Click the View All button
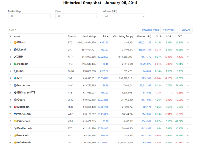The image size is (211, 147). 186,30
